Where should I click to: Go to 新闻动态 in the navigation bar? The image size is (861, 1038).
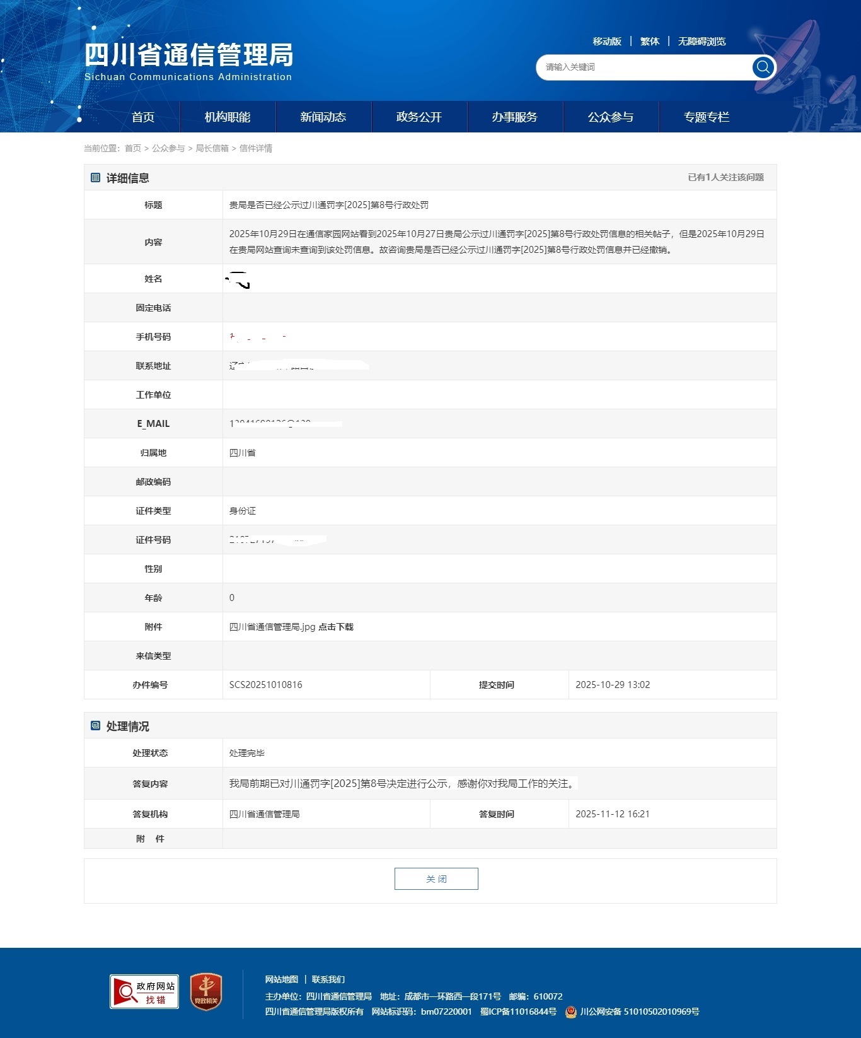pyautogui.click(x=323, y=117)
